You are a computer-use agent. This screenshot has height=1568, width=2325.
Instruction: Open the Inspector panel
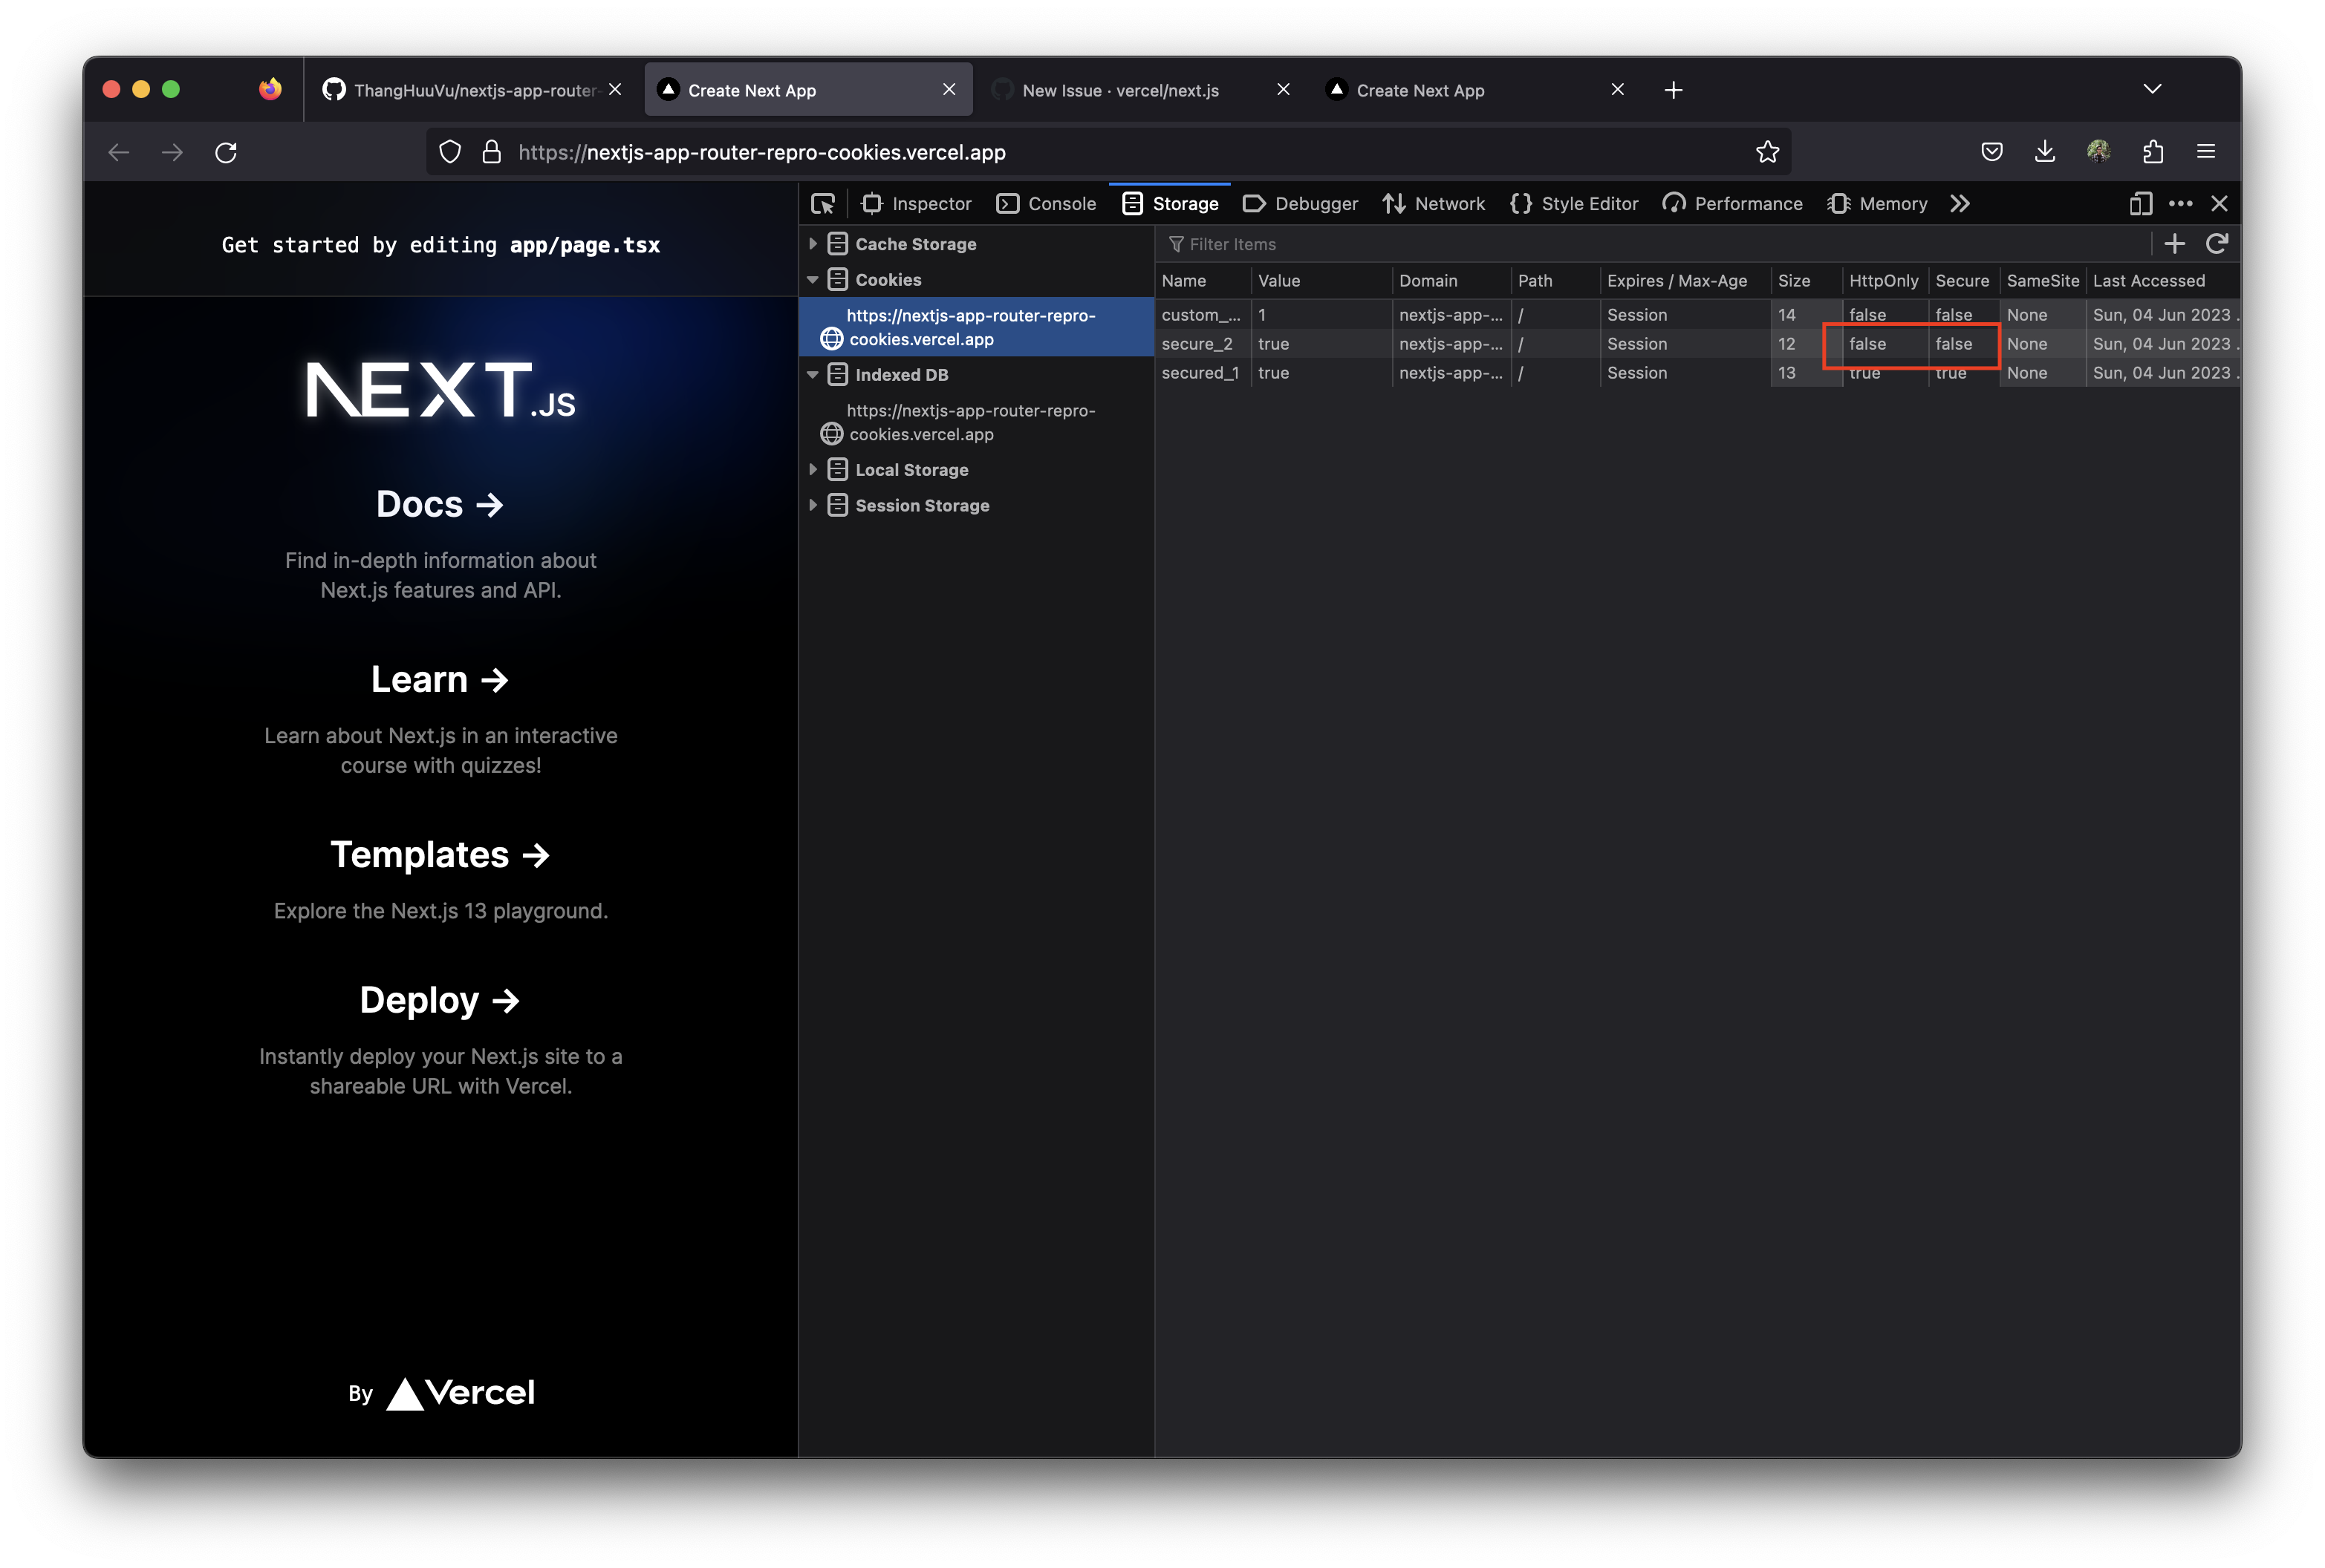tap(917, 203)
